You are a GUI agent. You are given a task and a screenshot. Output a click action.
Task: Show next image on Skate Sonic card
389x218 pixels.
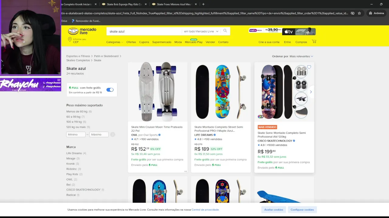click(x=311, y=92)
